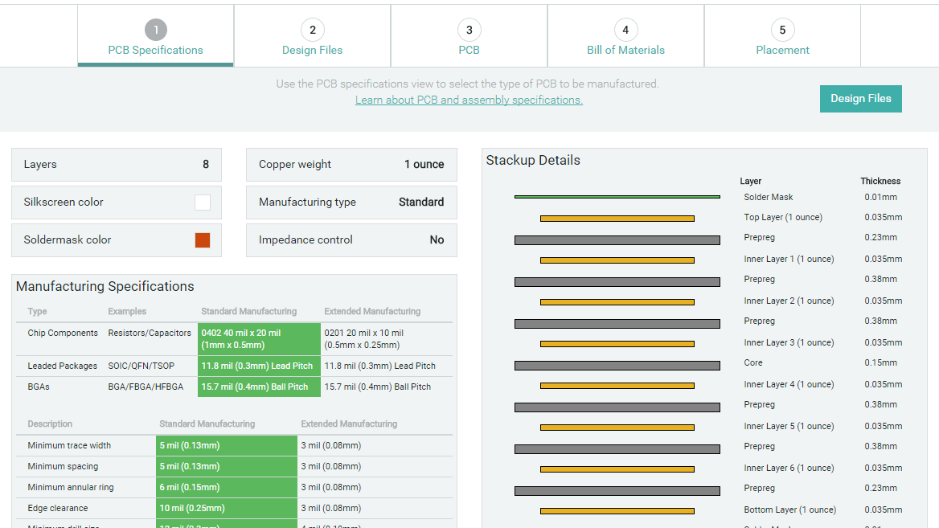Click the step 1 circle icon
Image resolution: width=939 pixels, height=528 pixels.
tap(155, 31)
